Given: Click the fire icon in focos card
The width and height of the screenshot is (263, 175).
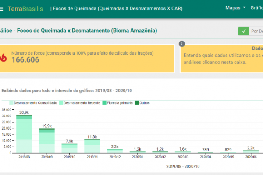Looking at the screenshot, I should pos(4,57).
